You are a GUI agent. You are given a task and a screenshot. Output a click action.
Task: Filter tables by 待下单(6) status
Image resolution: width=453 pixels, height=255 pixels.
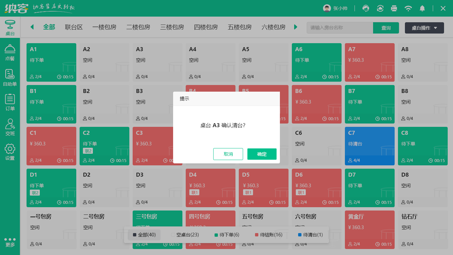[x=227, y=235]
